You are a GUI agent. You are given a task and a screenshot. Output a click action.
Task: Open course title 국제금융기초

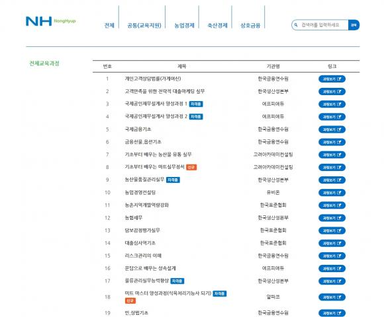(138, 129)
